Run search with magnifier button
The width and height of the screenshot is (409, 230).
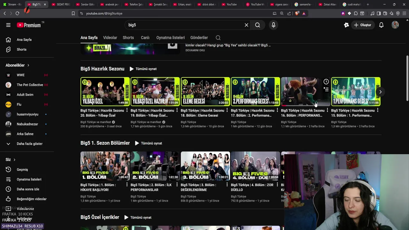click(258, 25)
